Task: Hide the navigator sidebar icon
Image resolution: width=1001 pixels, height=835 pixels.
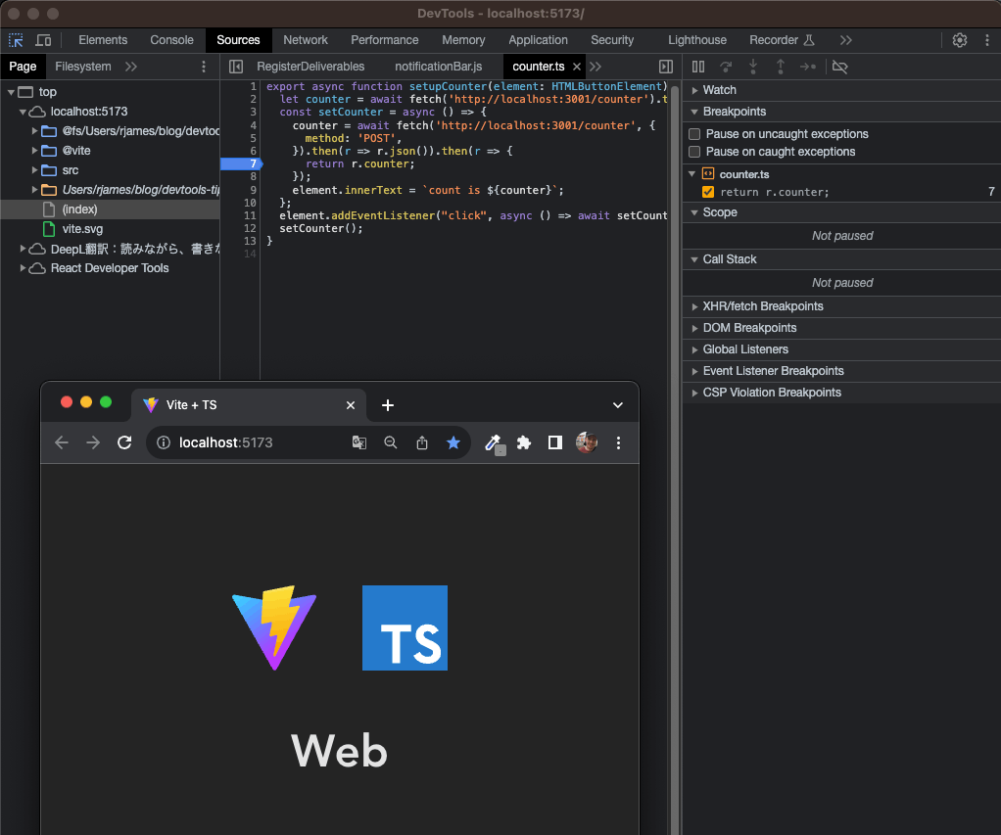Action: point(236,67)
